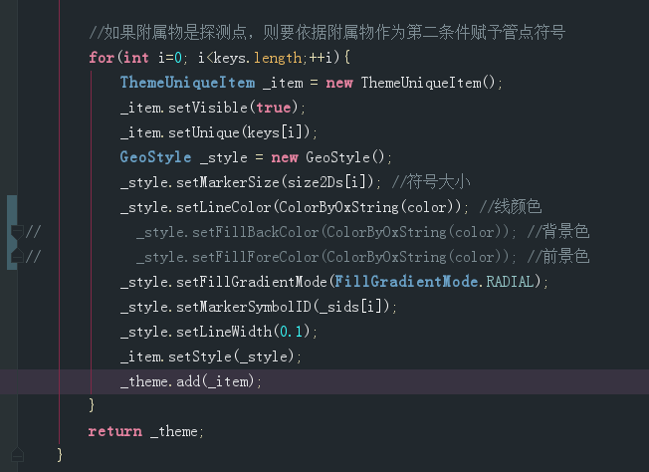Click ThemeUniqueItem class name in declaration

[187, 83]
